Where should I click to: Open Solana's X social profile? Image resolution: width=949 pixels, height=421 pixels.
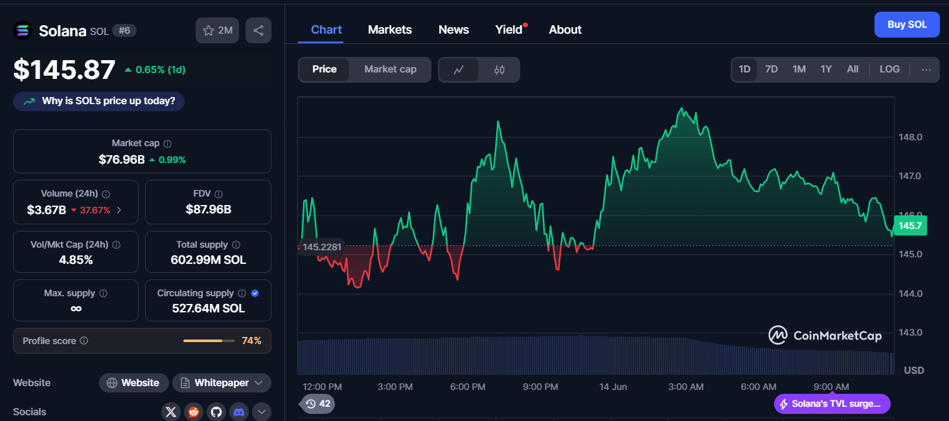(x=170, y=412)
